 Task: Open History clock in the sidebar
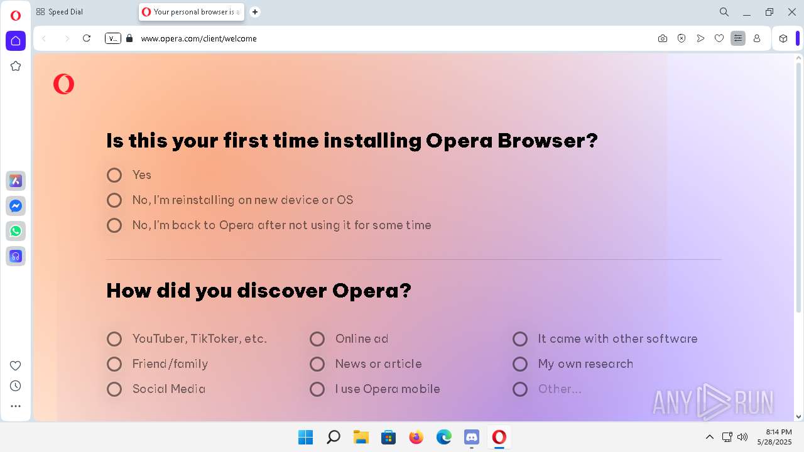[16, 385]
